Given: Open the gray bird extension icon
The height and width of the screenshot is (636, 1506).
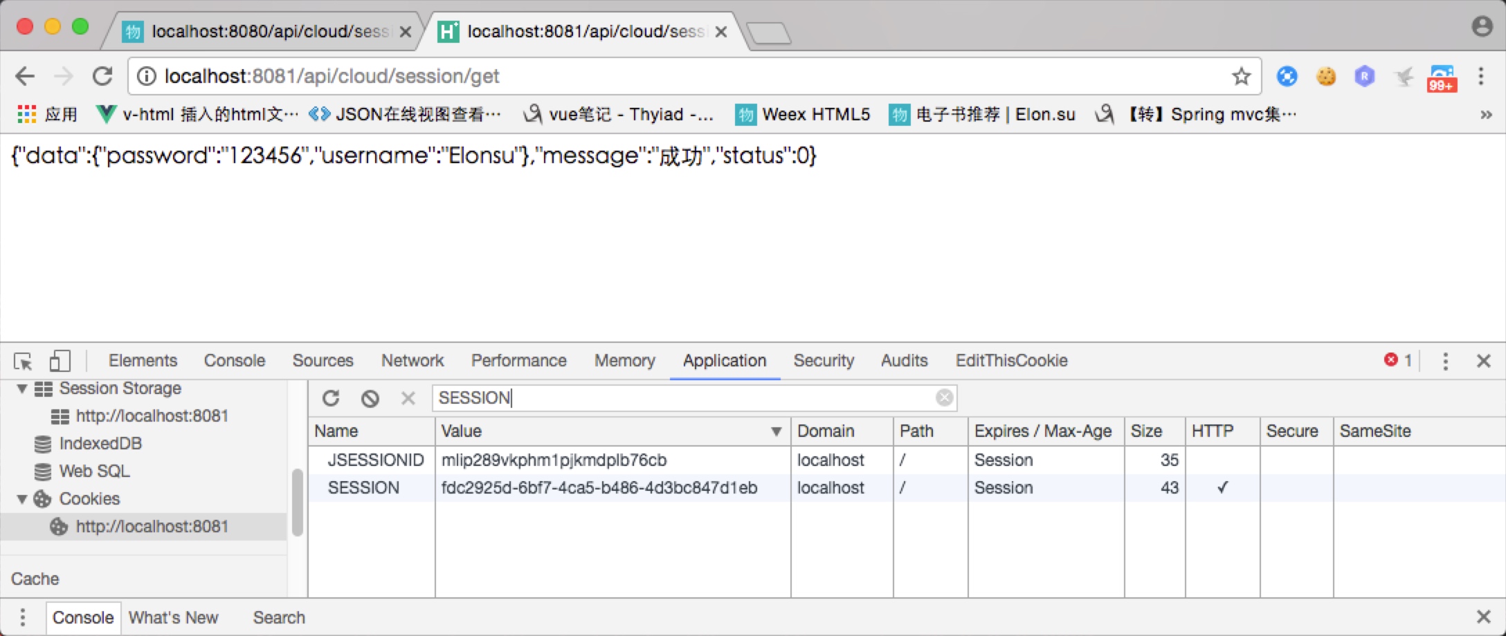Looking at the screenshot, I should tap(1404, 76).
